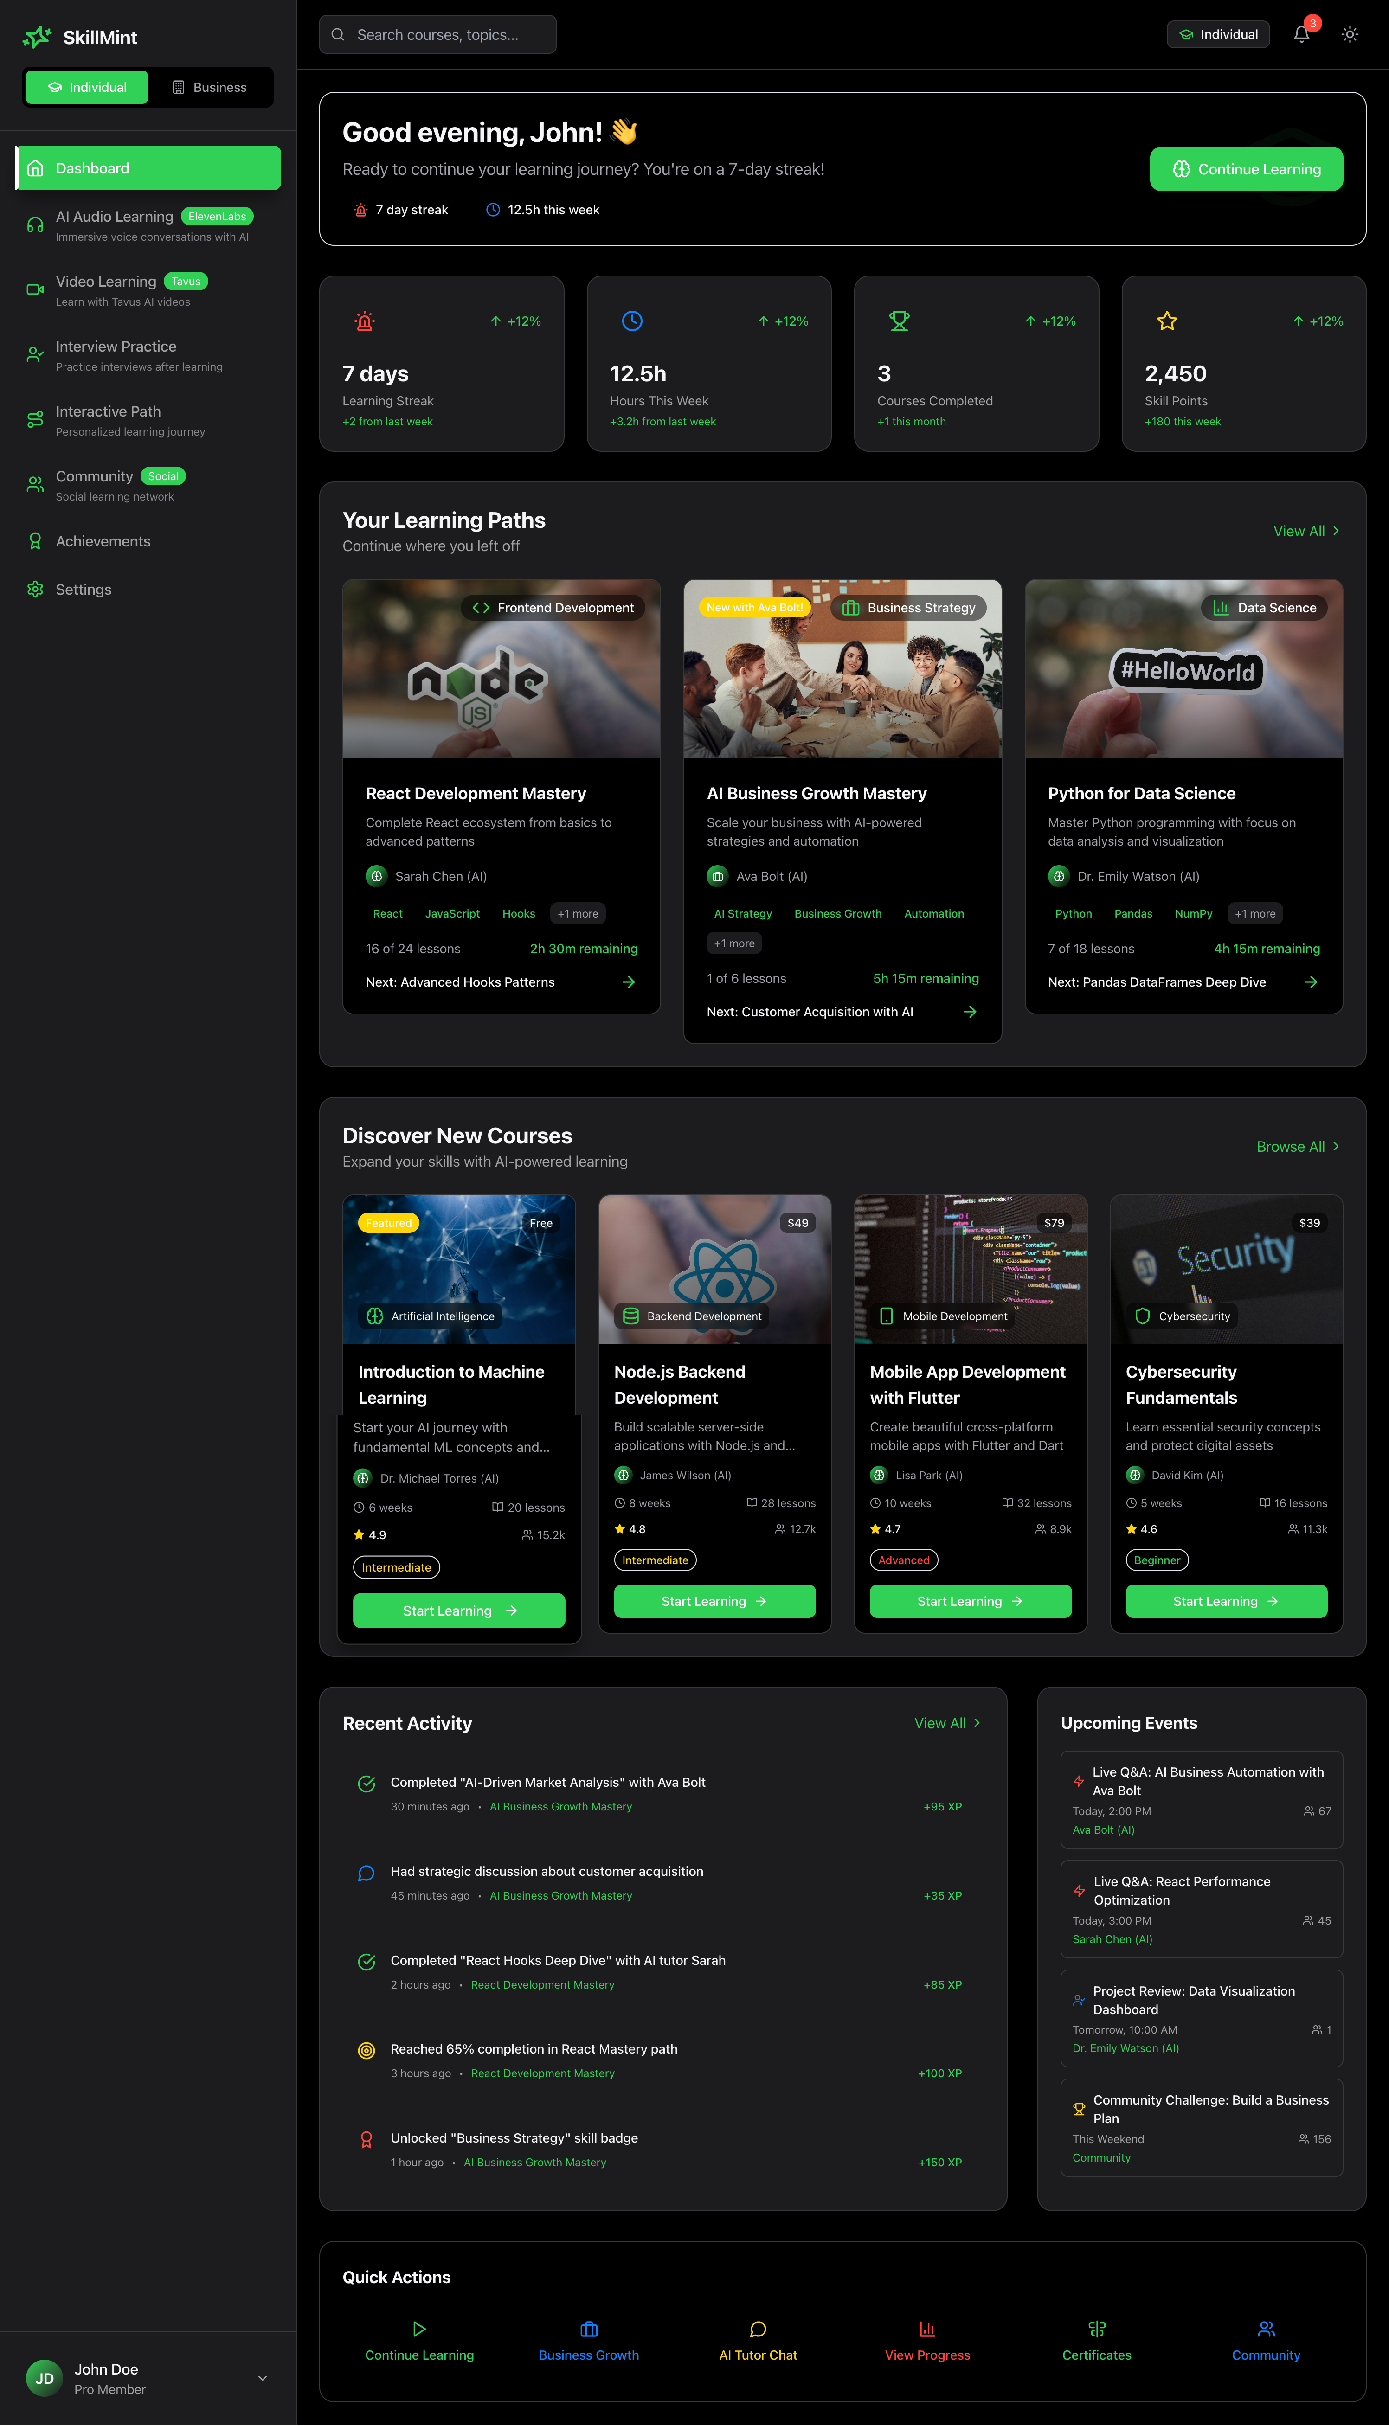The width and height of the screenshot is (1389, 2426).
Task: Click the Settings gear icon in sidebar
Action: pyautogui.click(x=35, y=589)
